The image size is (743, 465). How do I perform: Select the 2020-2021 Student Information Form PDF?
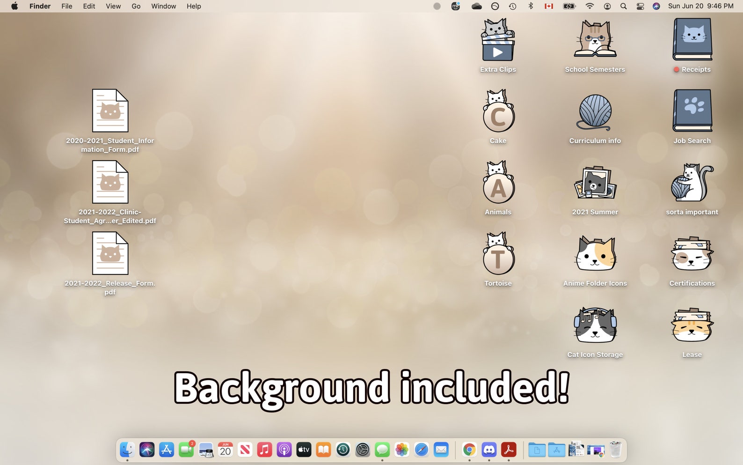coord(110,111)
